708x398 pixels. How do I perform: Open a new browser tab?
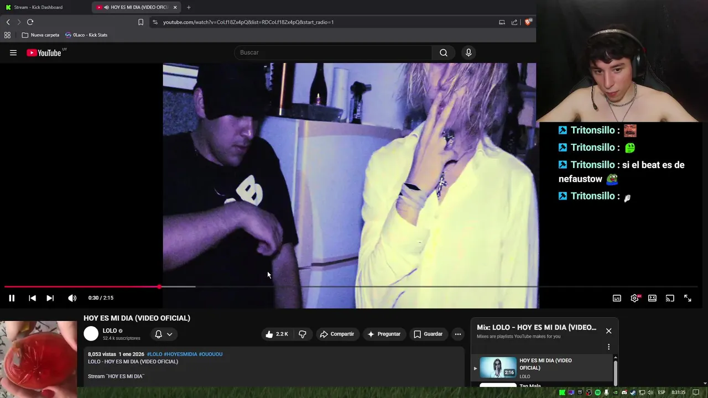(189, 7)
